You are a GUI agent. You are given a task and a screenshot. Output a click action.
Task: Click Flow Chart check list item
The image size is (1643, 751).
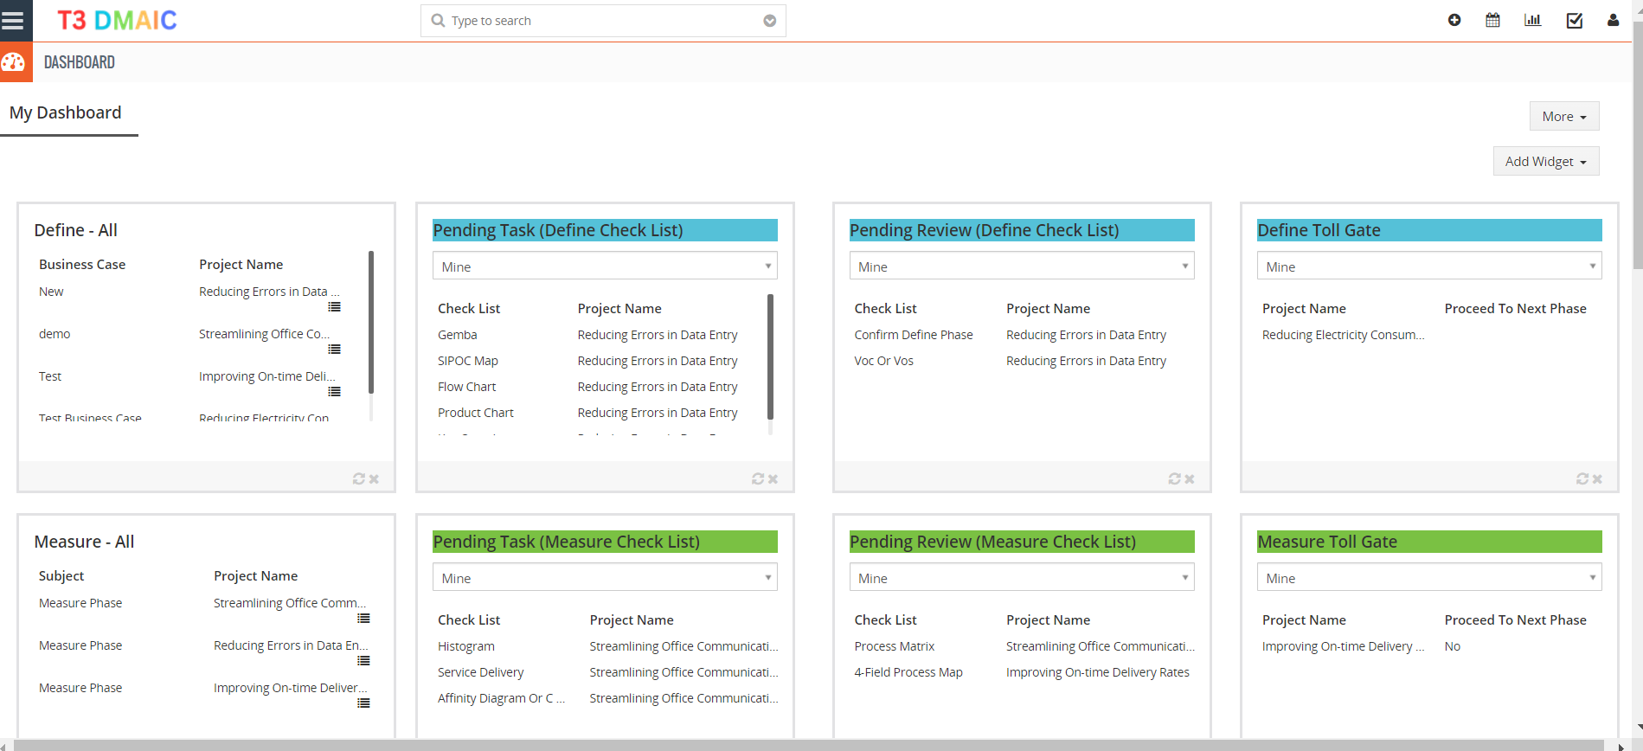click(x=467, y=387)
